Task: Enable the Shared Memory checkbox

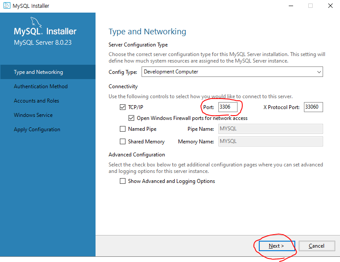Action: [122, 141]
